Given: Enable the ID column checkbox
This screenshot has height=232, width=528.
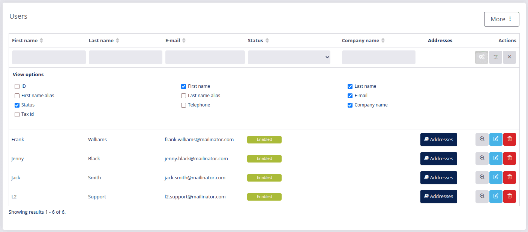Looking at the screenshot, I should tap(17, 86).
